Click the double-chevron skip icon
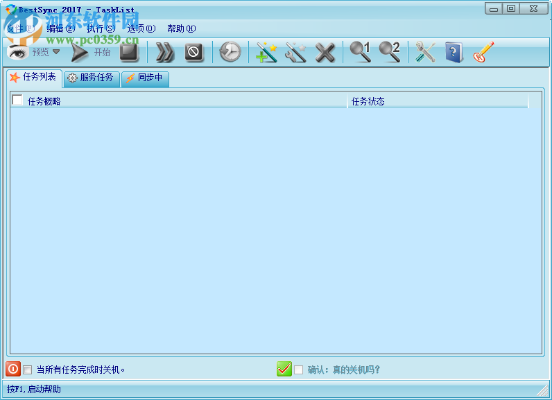Screen dimensions: 552x400 164,53
